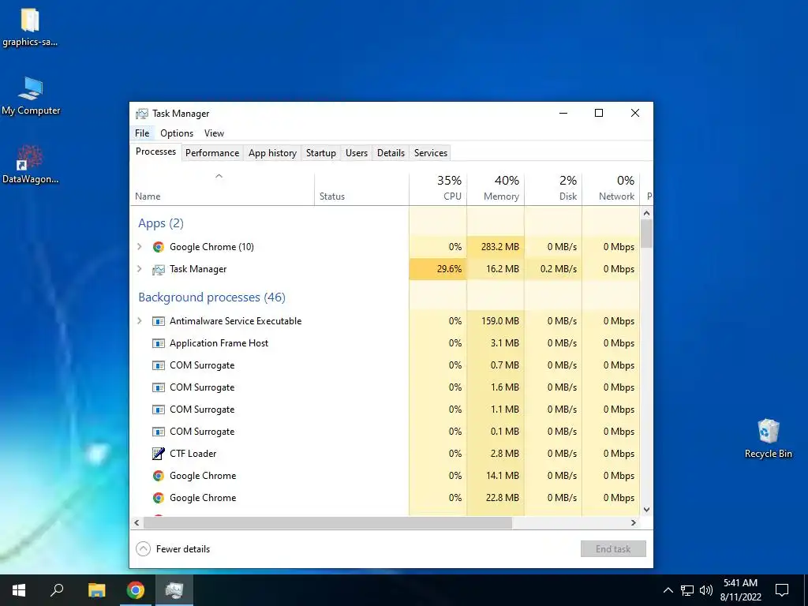Screen dimensions: 808x606
Task: Open the taskbar Search magnifier
Action: [57, 590]
